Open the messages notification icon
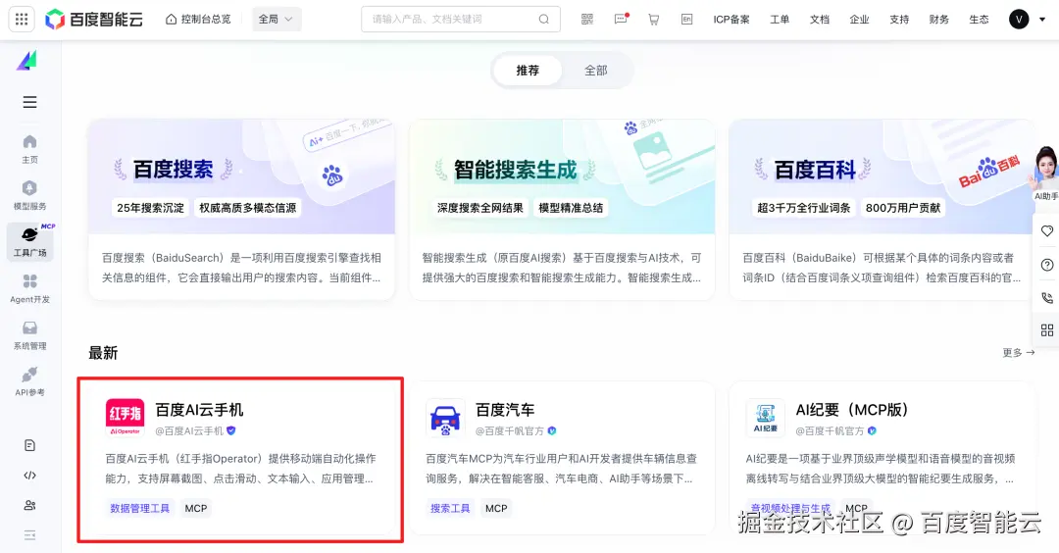This screenshot has height=553, width=1059. [x=621, y=19]
